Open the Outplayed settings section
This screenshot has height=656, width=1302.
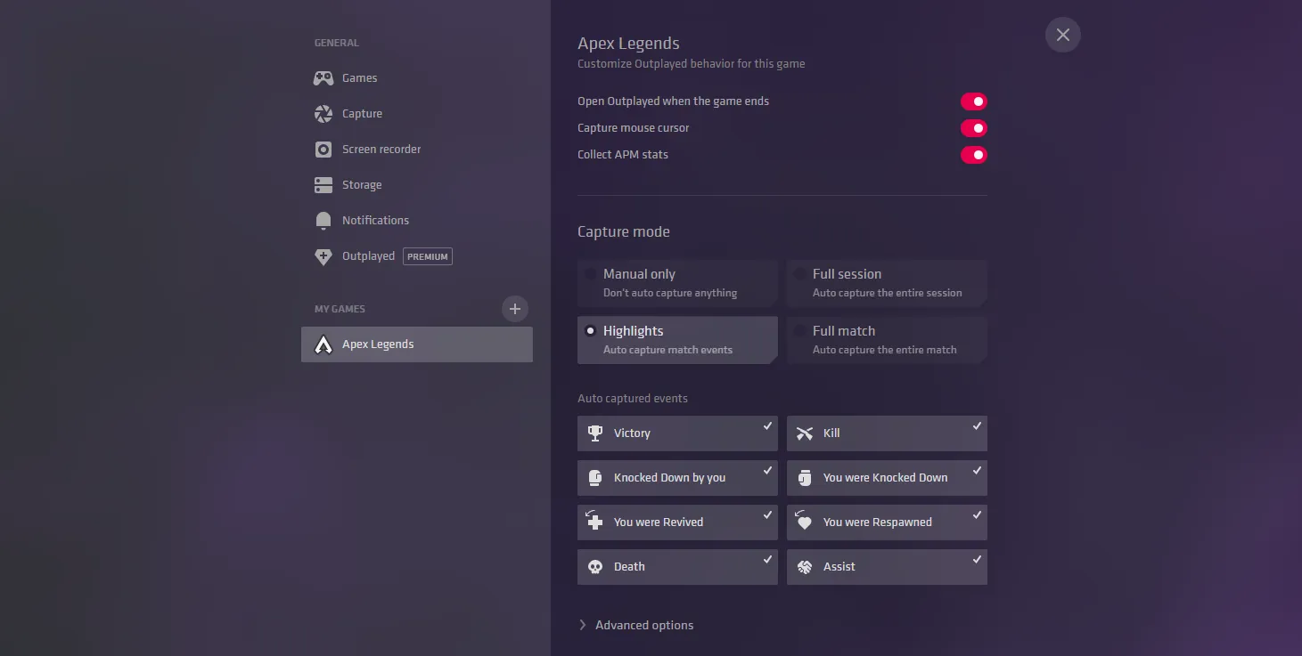pos(417,256)
